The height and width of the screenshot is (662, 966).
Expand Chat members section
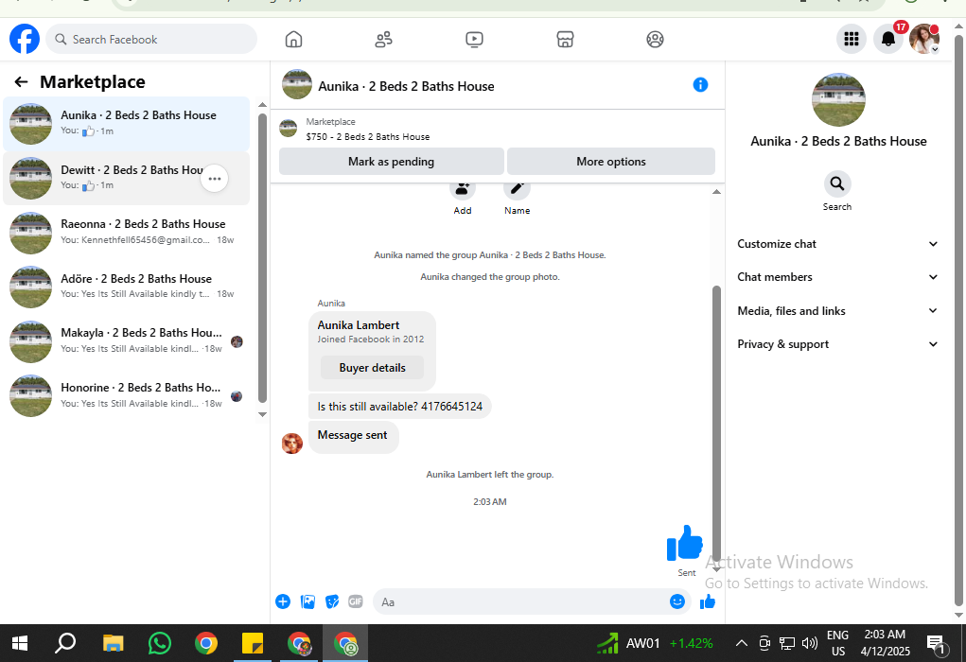pos(838,277)
